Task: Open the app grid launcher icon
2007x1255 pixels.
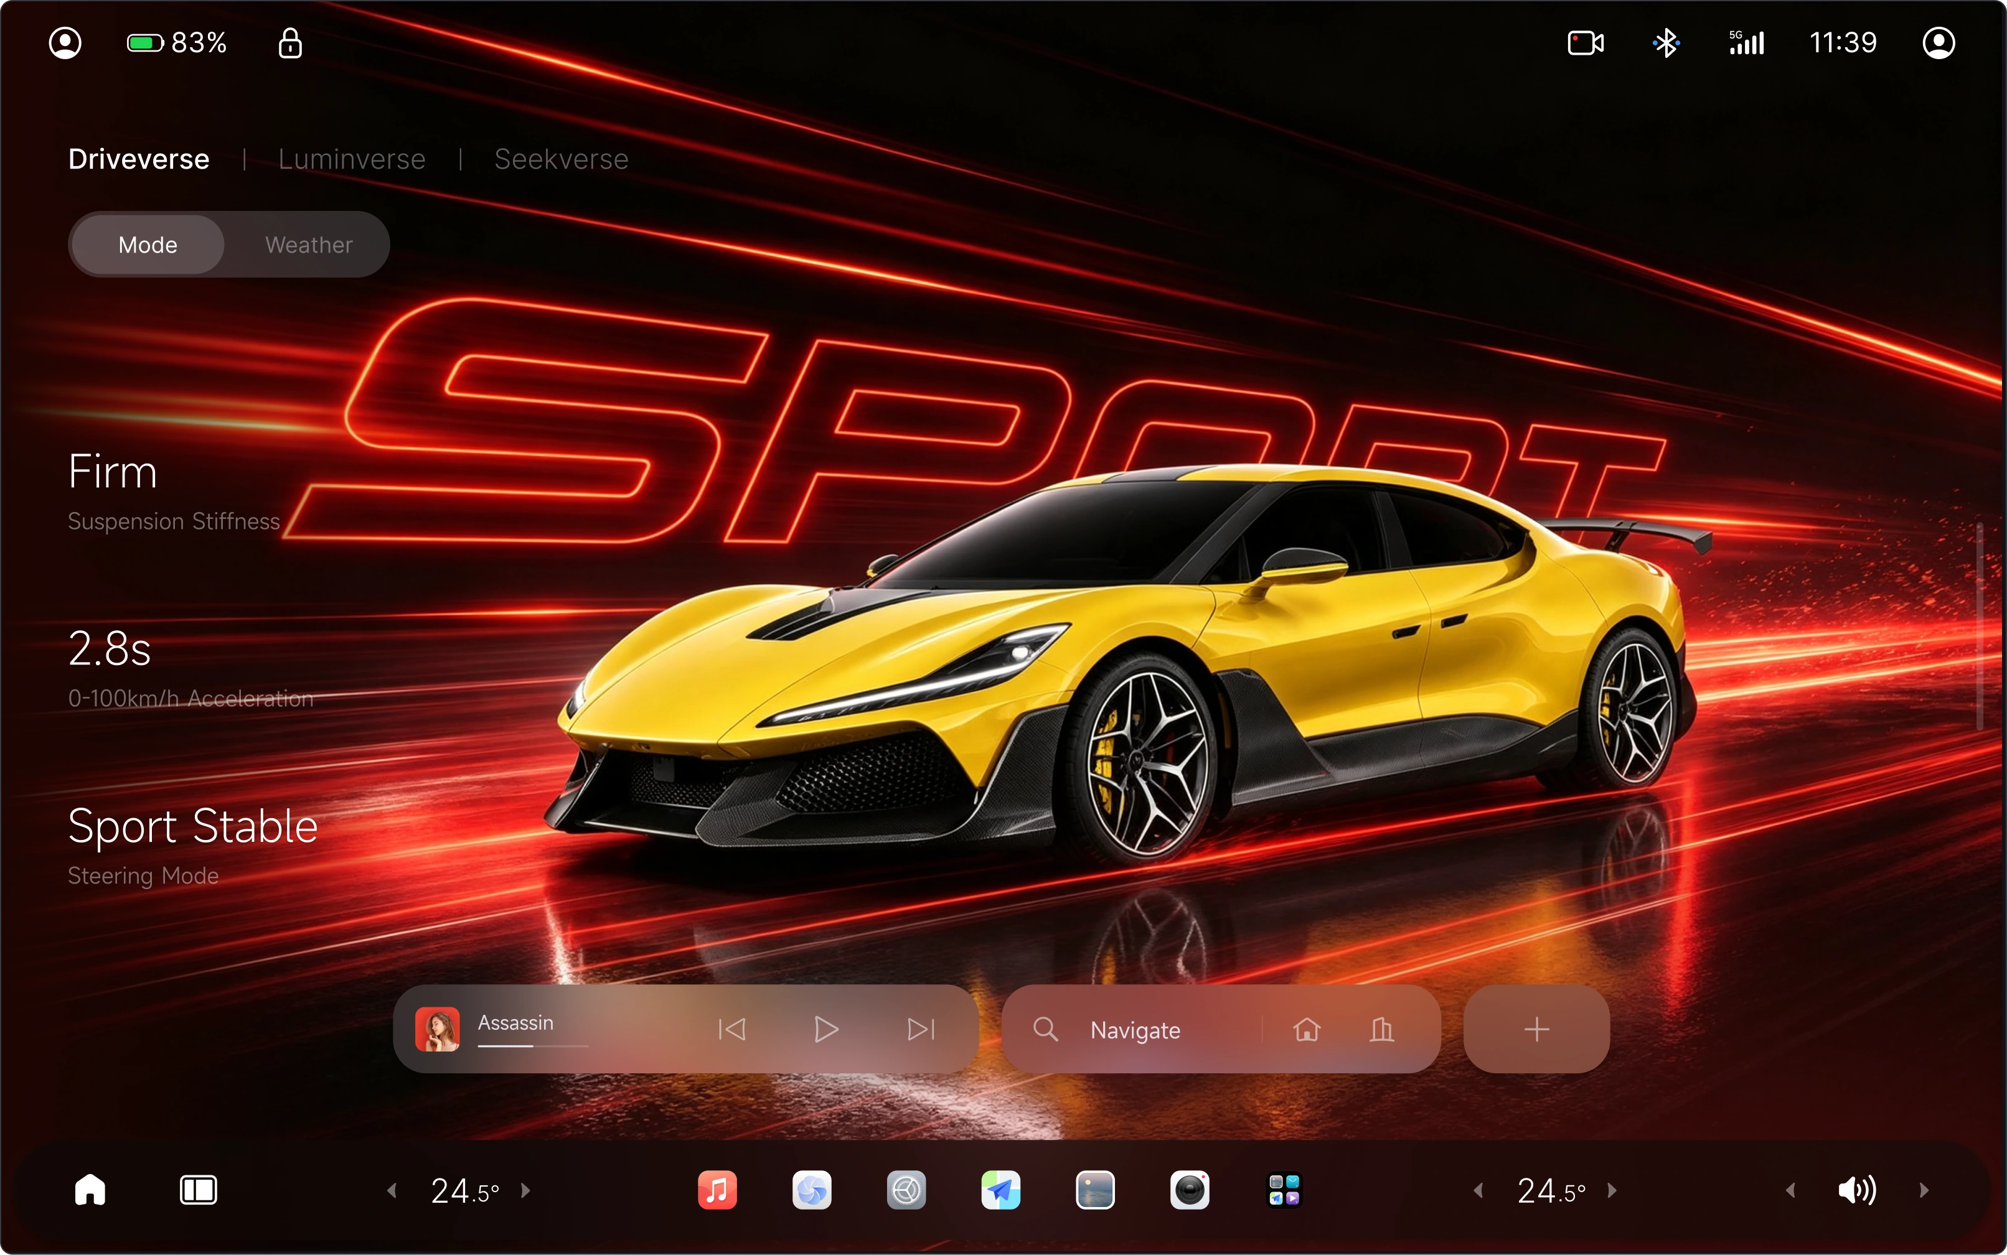Action: [1284, 1190]
